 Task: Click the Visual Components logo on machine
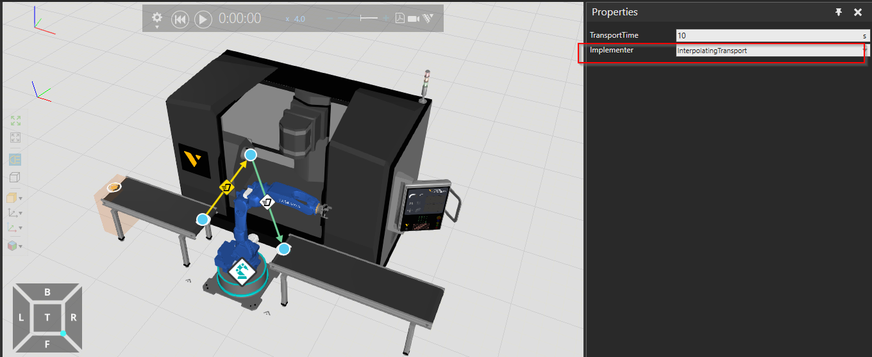tap(192, 160)
